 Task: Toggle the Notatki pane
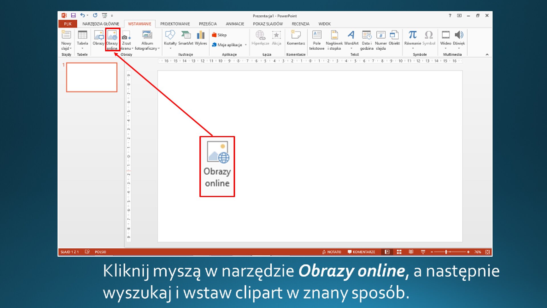coord(332,252)
